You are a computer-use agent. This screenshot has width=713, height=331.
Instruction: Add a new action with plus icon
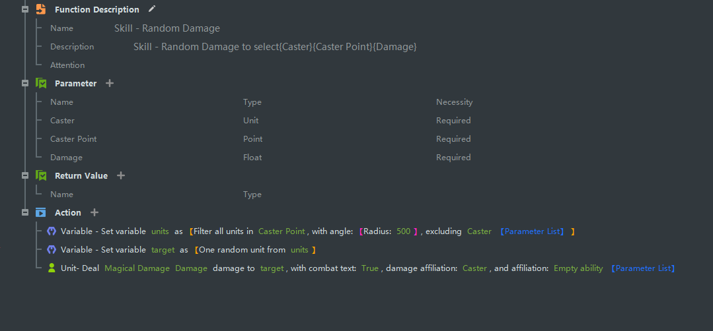pos(94,212)
